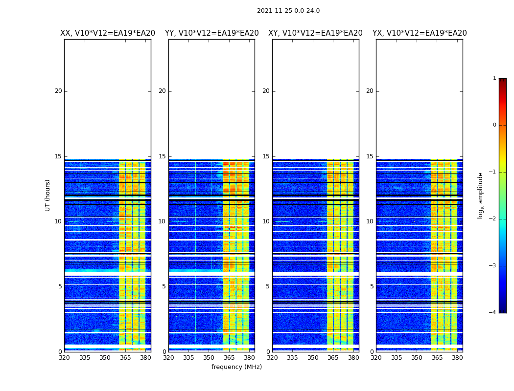Click the 365 MHz tick under the XY panel

(x=333, y=358)
